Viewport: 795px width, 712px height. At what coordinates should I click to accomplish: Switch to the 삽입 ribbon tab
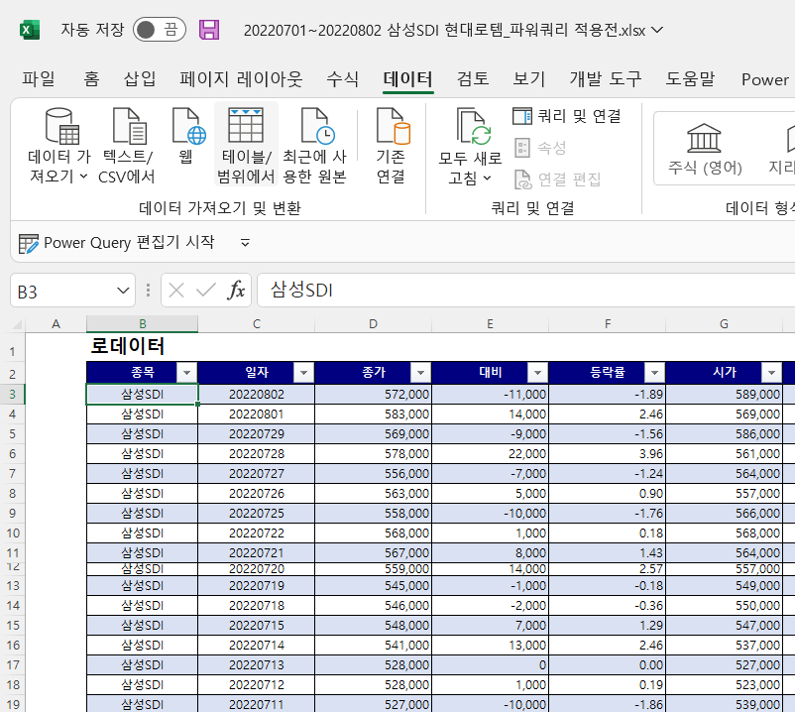[x=140, y=79]
